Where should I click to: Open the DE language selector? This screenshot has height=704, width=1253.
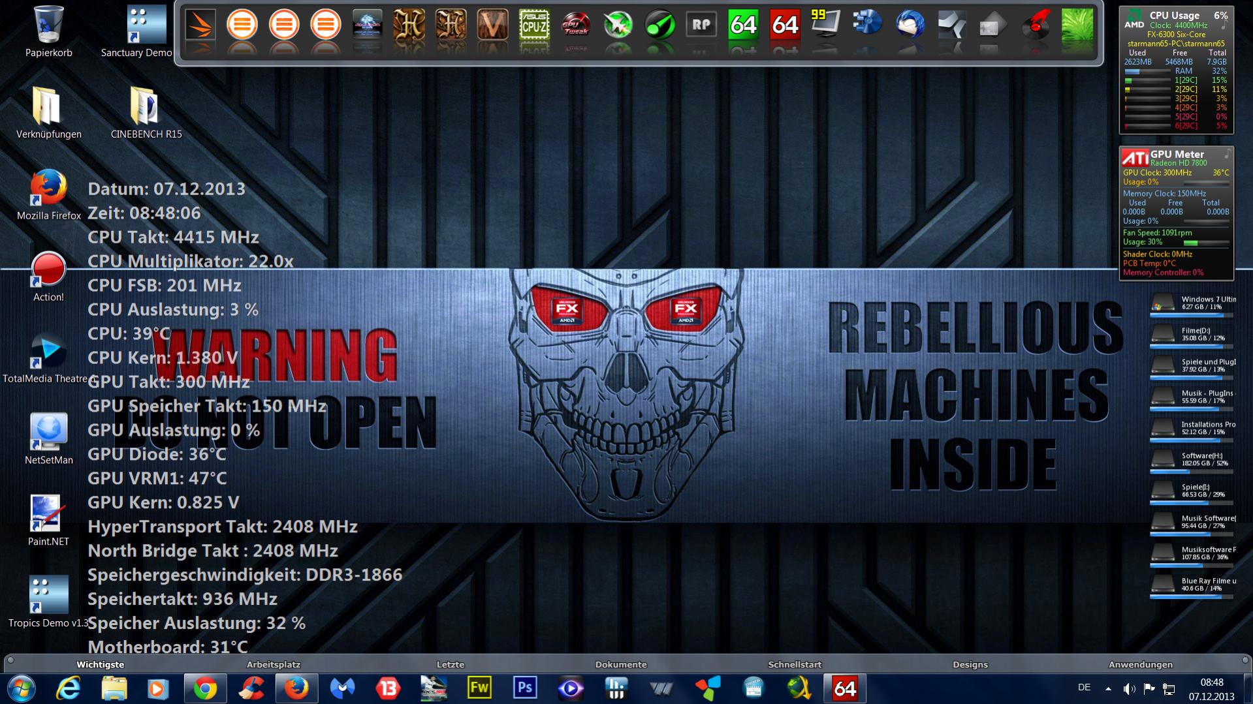tap(1085, 687)
